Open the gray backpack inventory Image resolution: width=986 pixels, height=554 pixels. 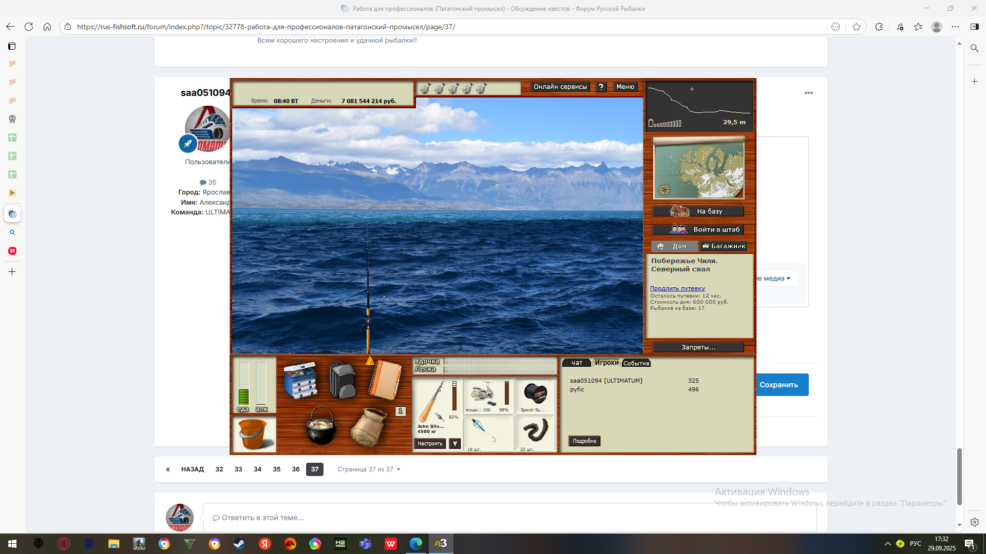click(x=342, y=380)
